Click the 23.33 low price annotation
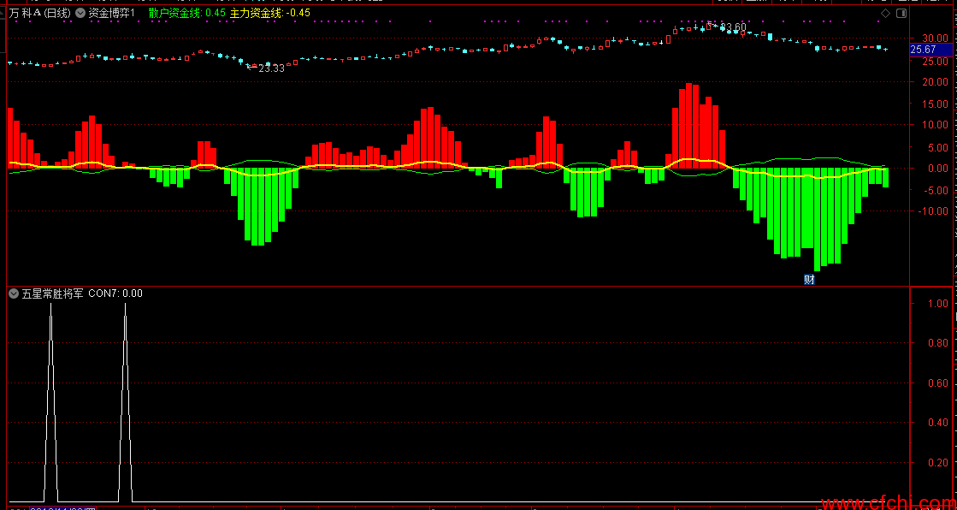The image size is (957, 510). coord(272,68)
